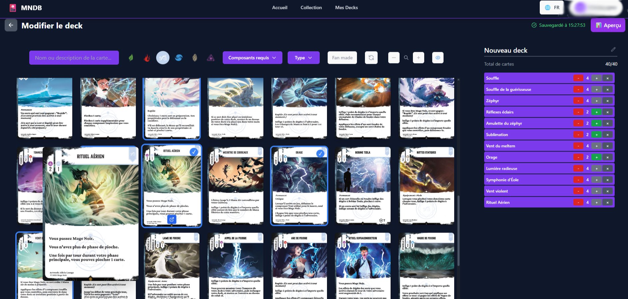Enable the water element filter

[x=179, y=57]
